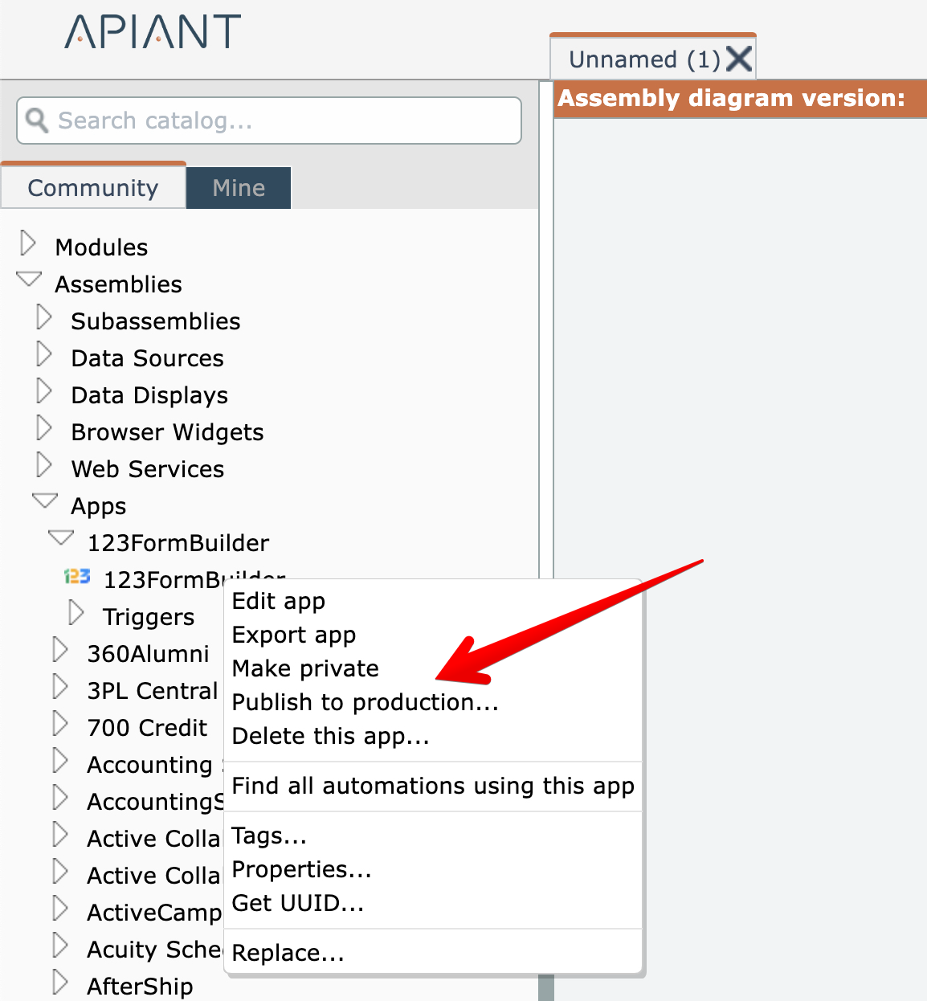Image resolution: width=927 pixels, height=1001 pixels.
Task: Select Publish to production menu item
Action: 365,702
